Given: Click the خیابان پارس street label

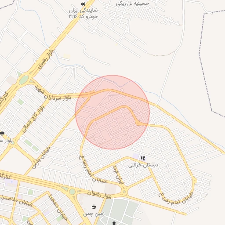Looking at the screenshot, I should coord(41,158).
